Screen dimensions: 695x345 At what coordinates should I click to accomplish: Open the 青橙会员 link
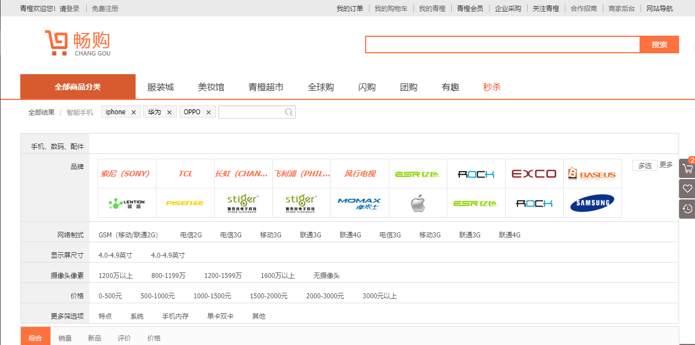pyautogui.click(x=470, y=8)
